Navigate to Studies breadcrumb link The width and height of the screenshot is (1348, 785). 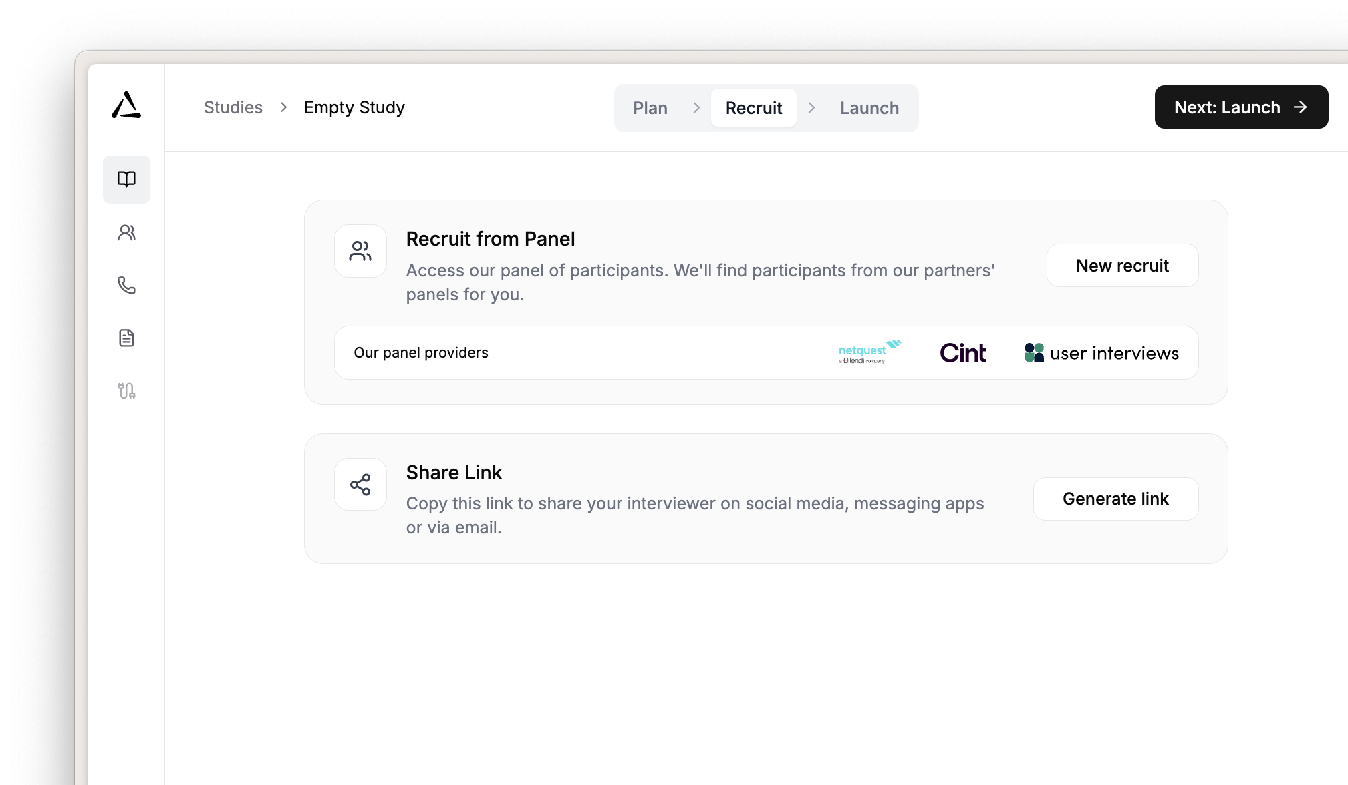233,107
